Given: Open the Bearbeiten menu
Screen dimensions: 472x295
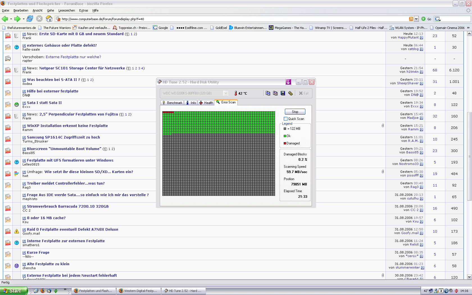Looking at the screenshot, I should click(21, 10).
